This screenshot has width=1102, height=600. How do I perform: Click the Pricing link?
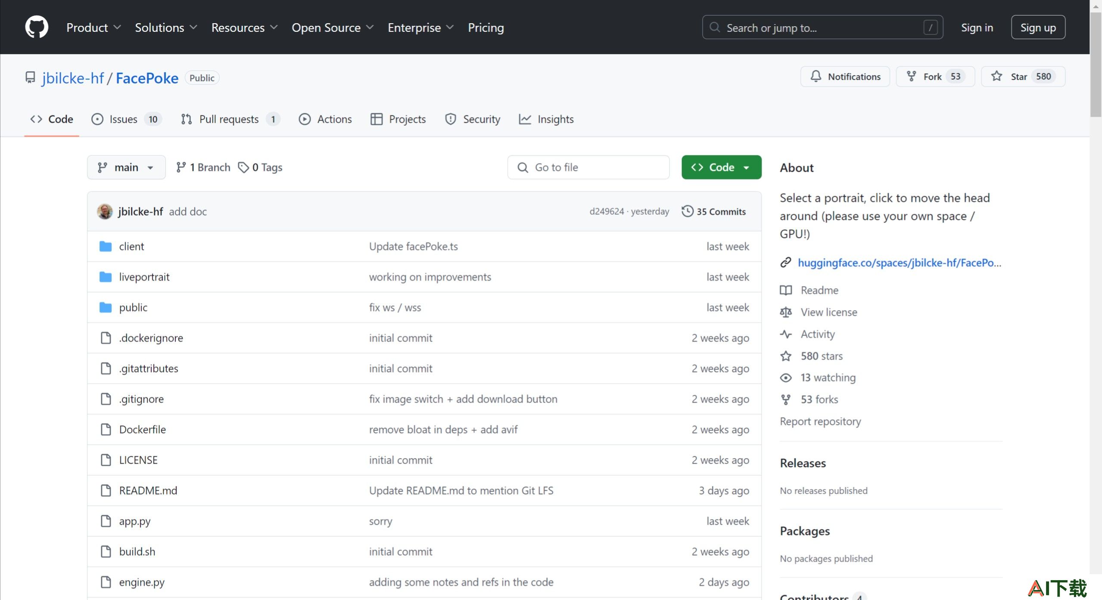tap(486, 28)
